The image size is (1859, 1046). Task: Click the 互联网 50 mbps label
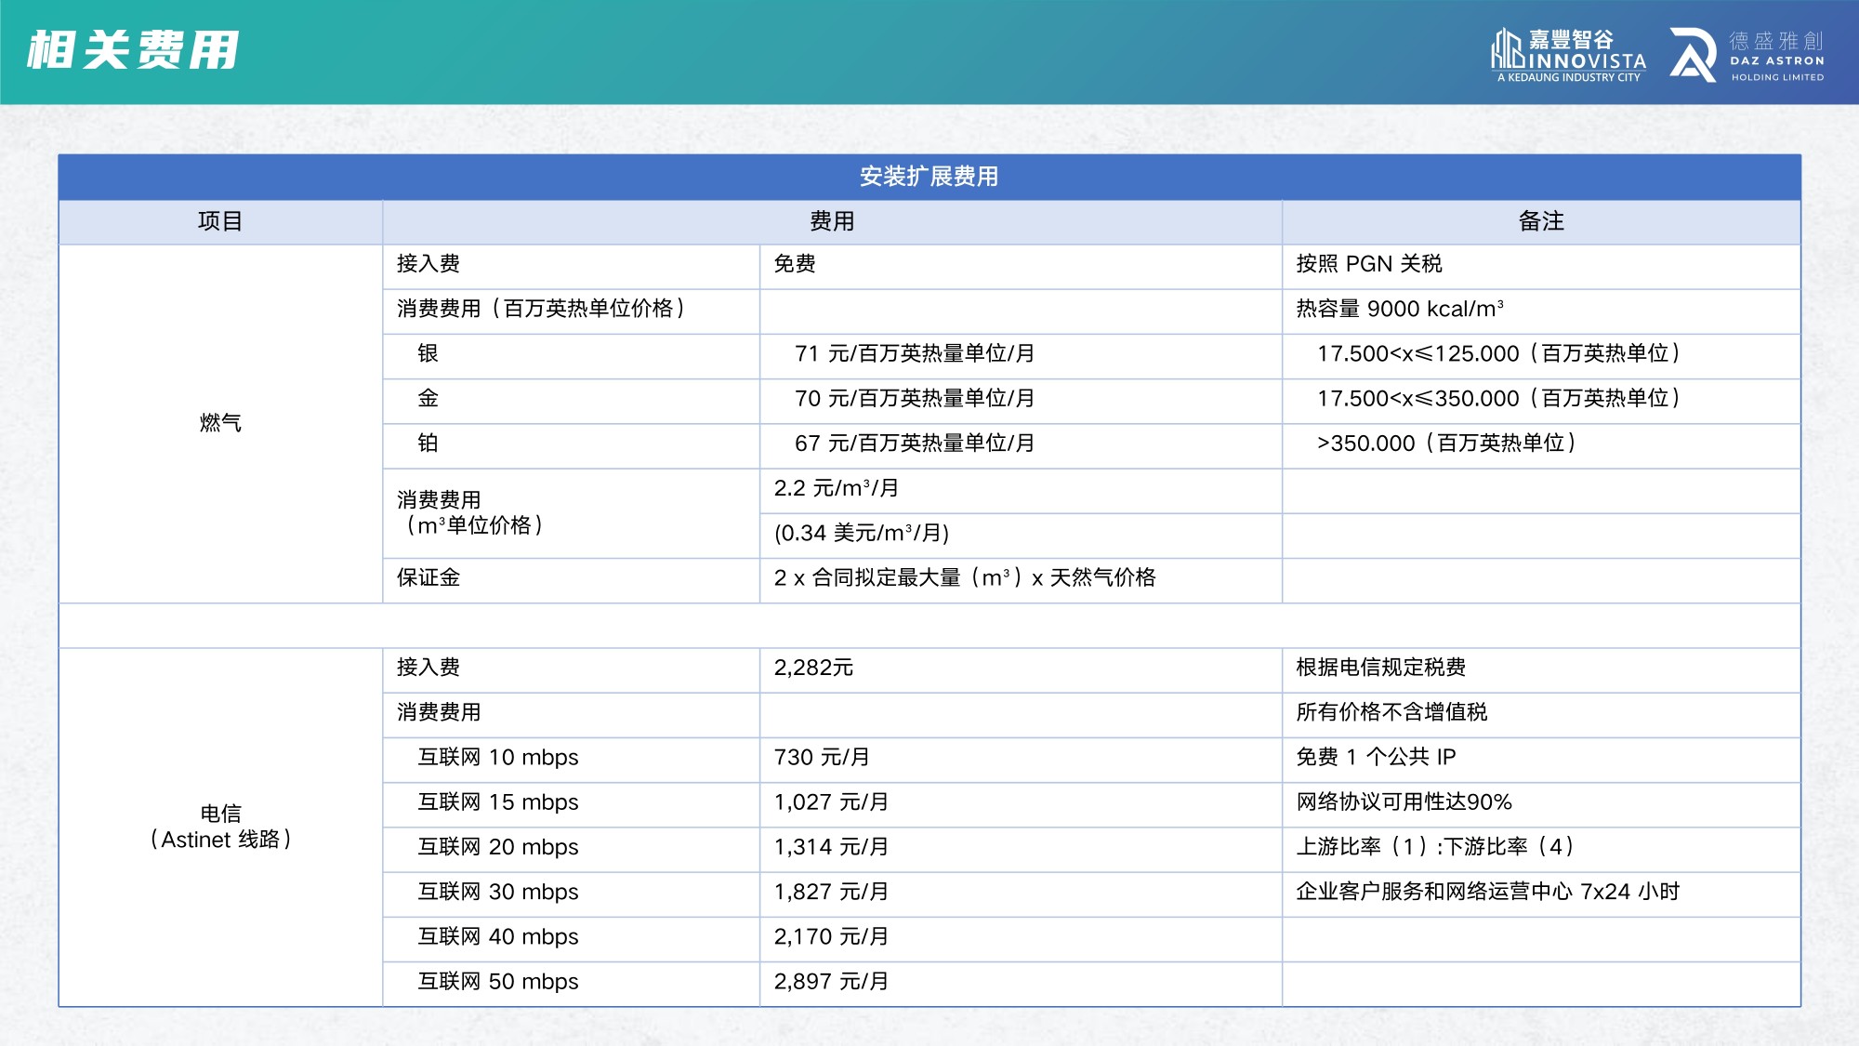497,982
